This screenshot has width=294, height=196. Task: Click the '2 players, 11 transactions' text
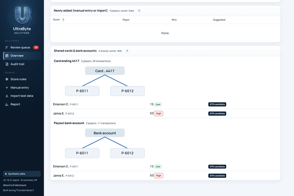[x=101, y=123]
